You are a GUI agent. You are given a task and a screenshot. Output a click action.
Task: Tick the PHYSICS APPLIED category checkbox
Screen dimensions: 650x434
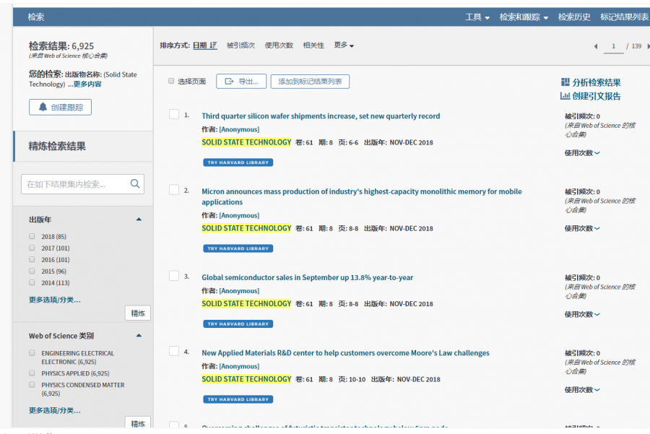click(32, 373)
